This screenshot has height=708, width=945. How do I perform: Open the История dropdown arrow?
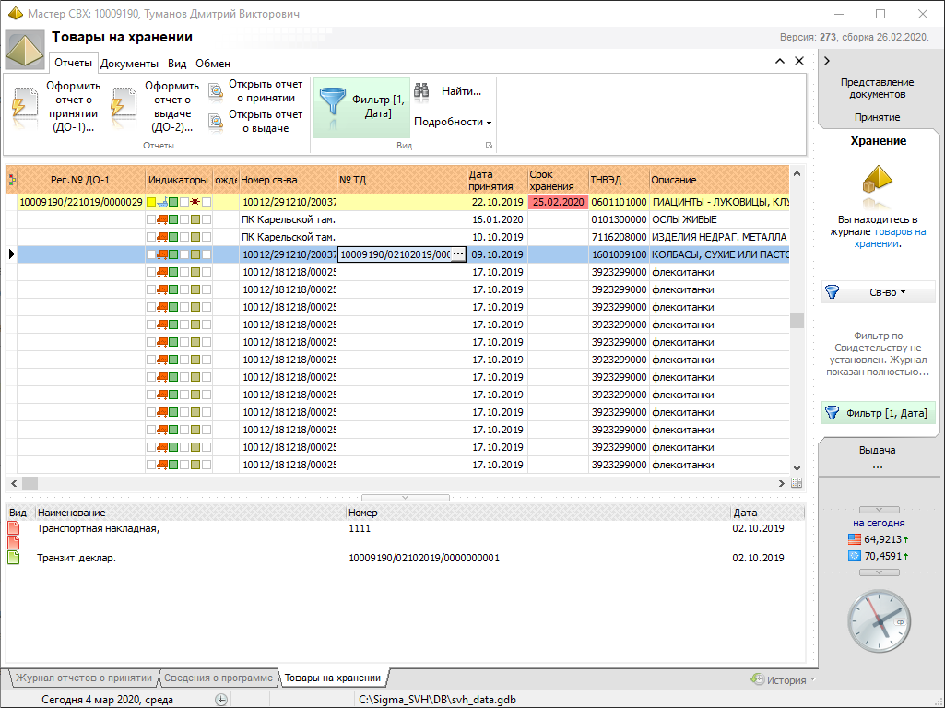point(812,679)
